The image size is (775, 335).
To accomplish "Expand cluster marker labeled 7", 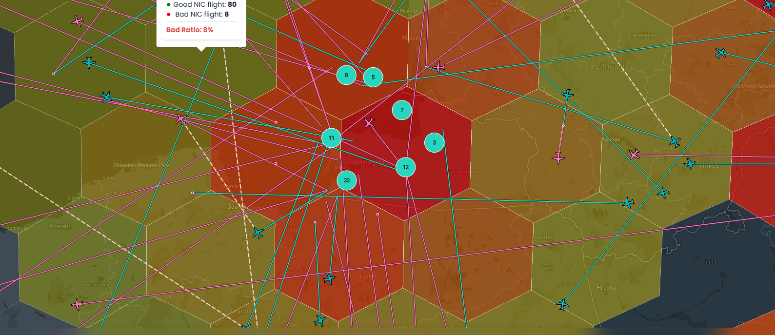I will coord(402,110).
